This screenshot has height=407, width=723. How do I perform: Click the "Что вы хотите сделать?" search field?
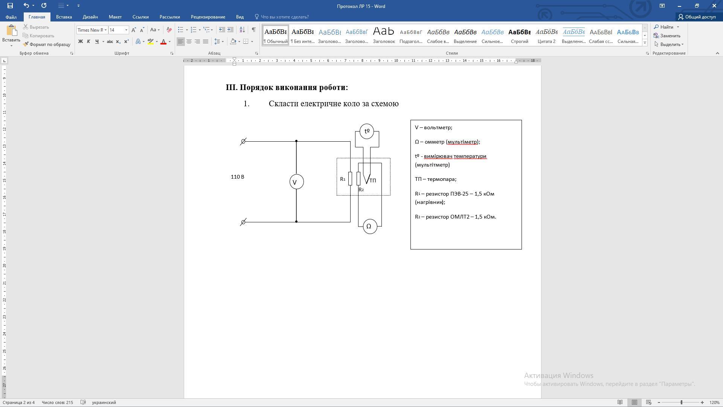pos(285,17)
